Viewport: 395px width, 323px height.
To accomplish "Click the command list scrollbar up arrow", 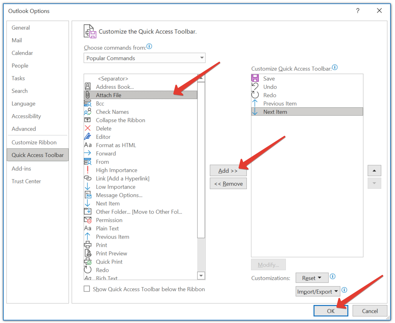I will (x=201, y=78).
